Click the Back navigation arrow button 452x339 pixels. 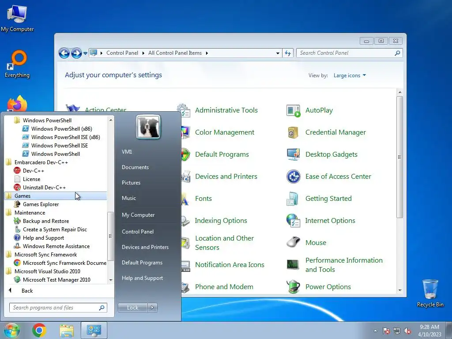(64, 53)
